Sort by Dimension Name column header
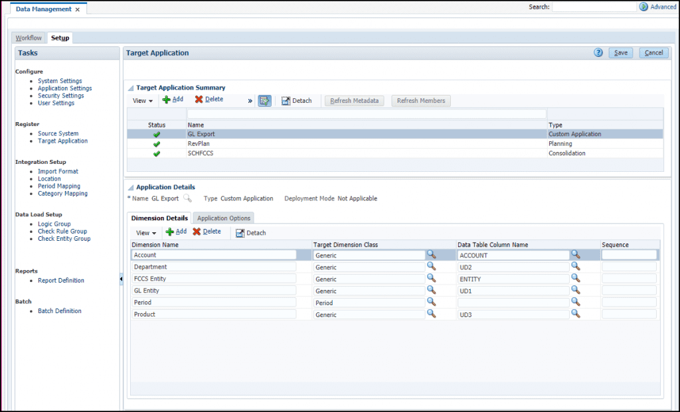The width and height of the screenshot is (680, 412). (x=155, y=245)
